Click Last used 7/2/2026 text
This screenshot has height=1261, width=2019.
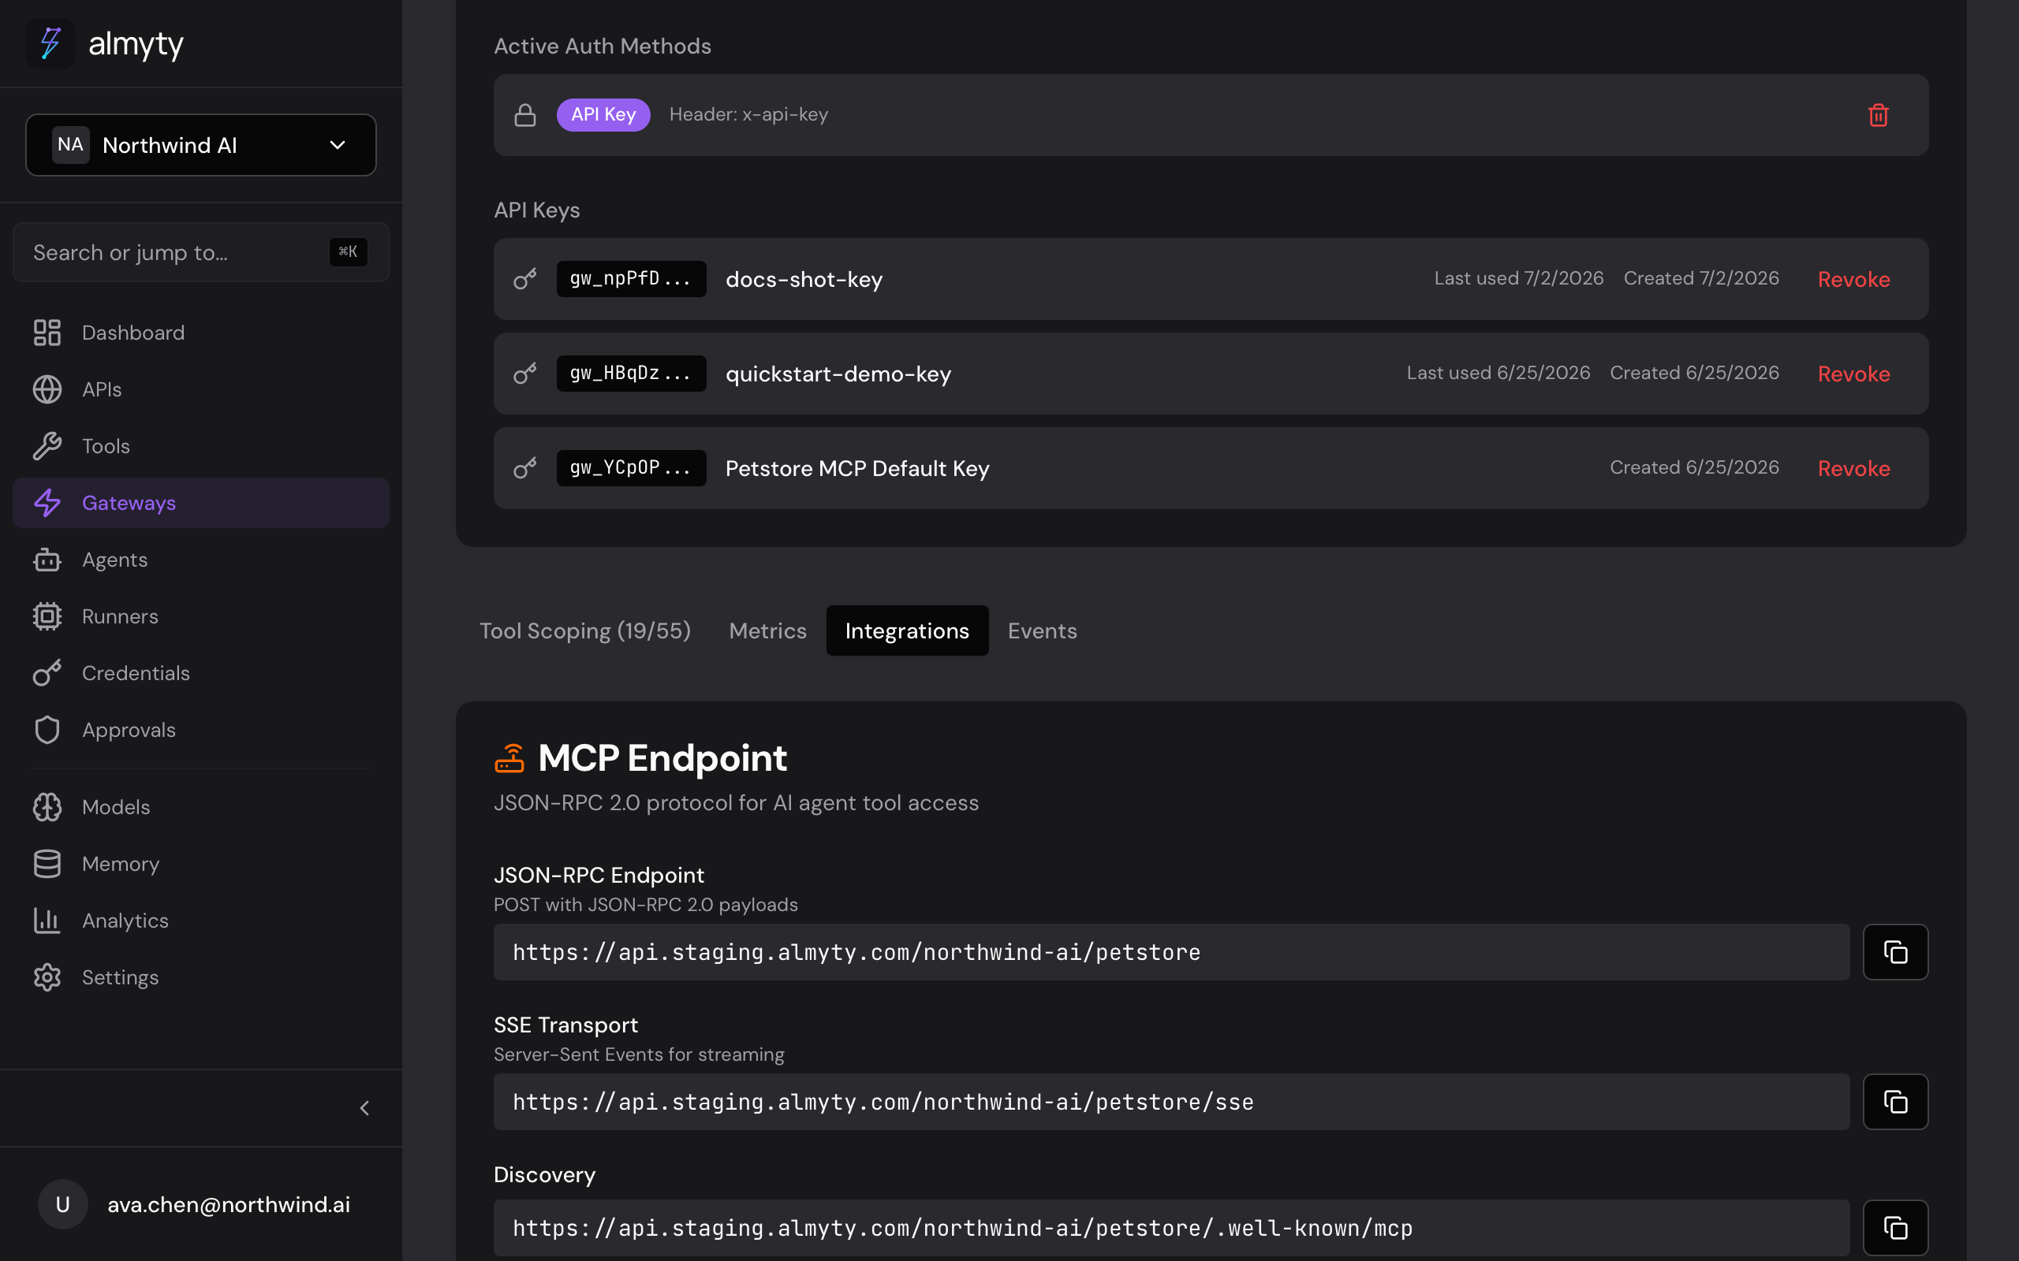click(x=1518, y=278)
